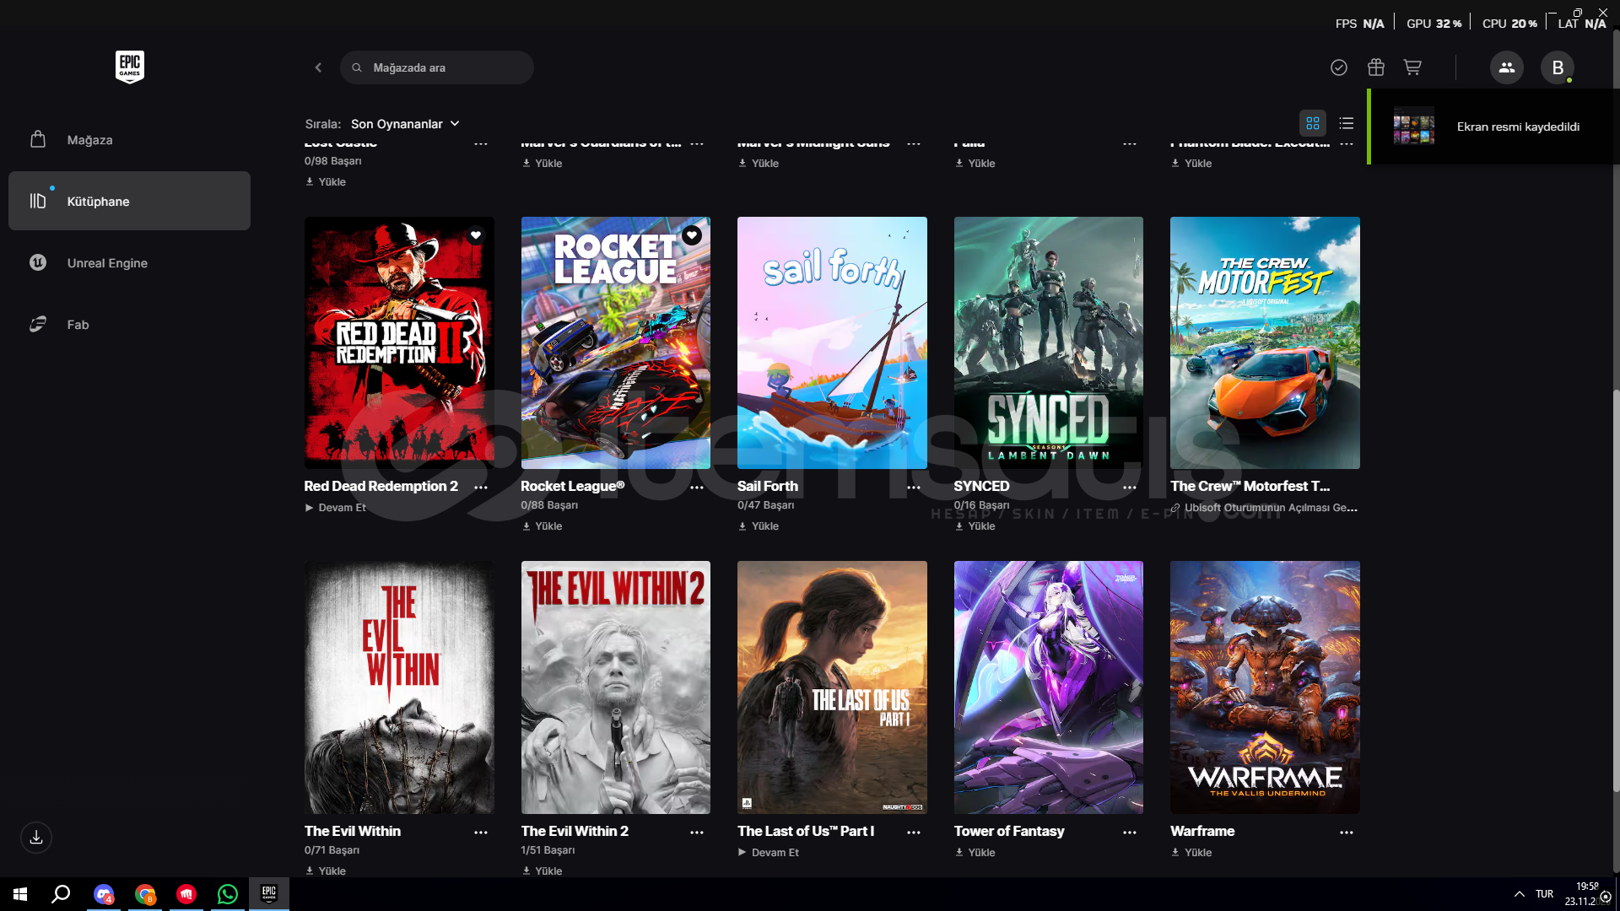Toggle favorite heart on Rocket League
The height and width of the screenshot is (911, 1620).
tap(692, 235)
